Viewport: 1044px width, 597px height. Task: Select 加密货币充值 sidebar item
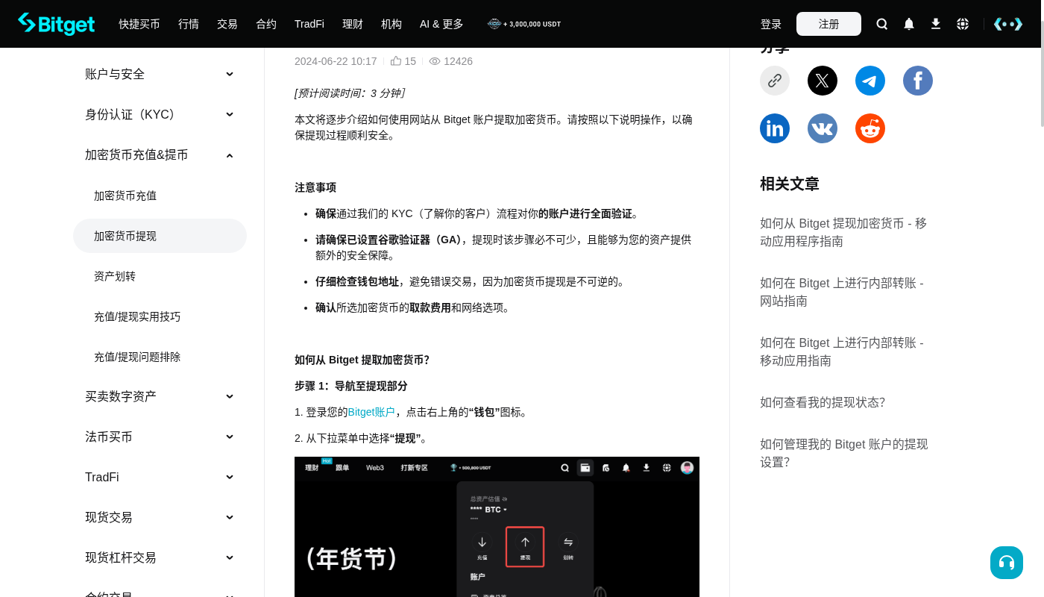[160, 196]
